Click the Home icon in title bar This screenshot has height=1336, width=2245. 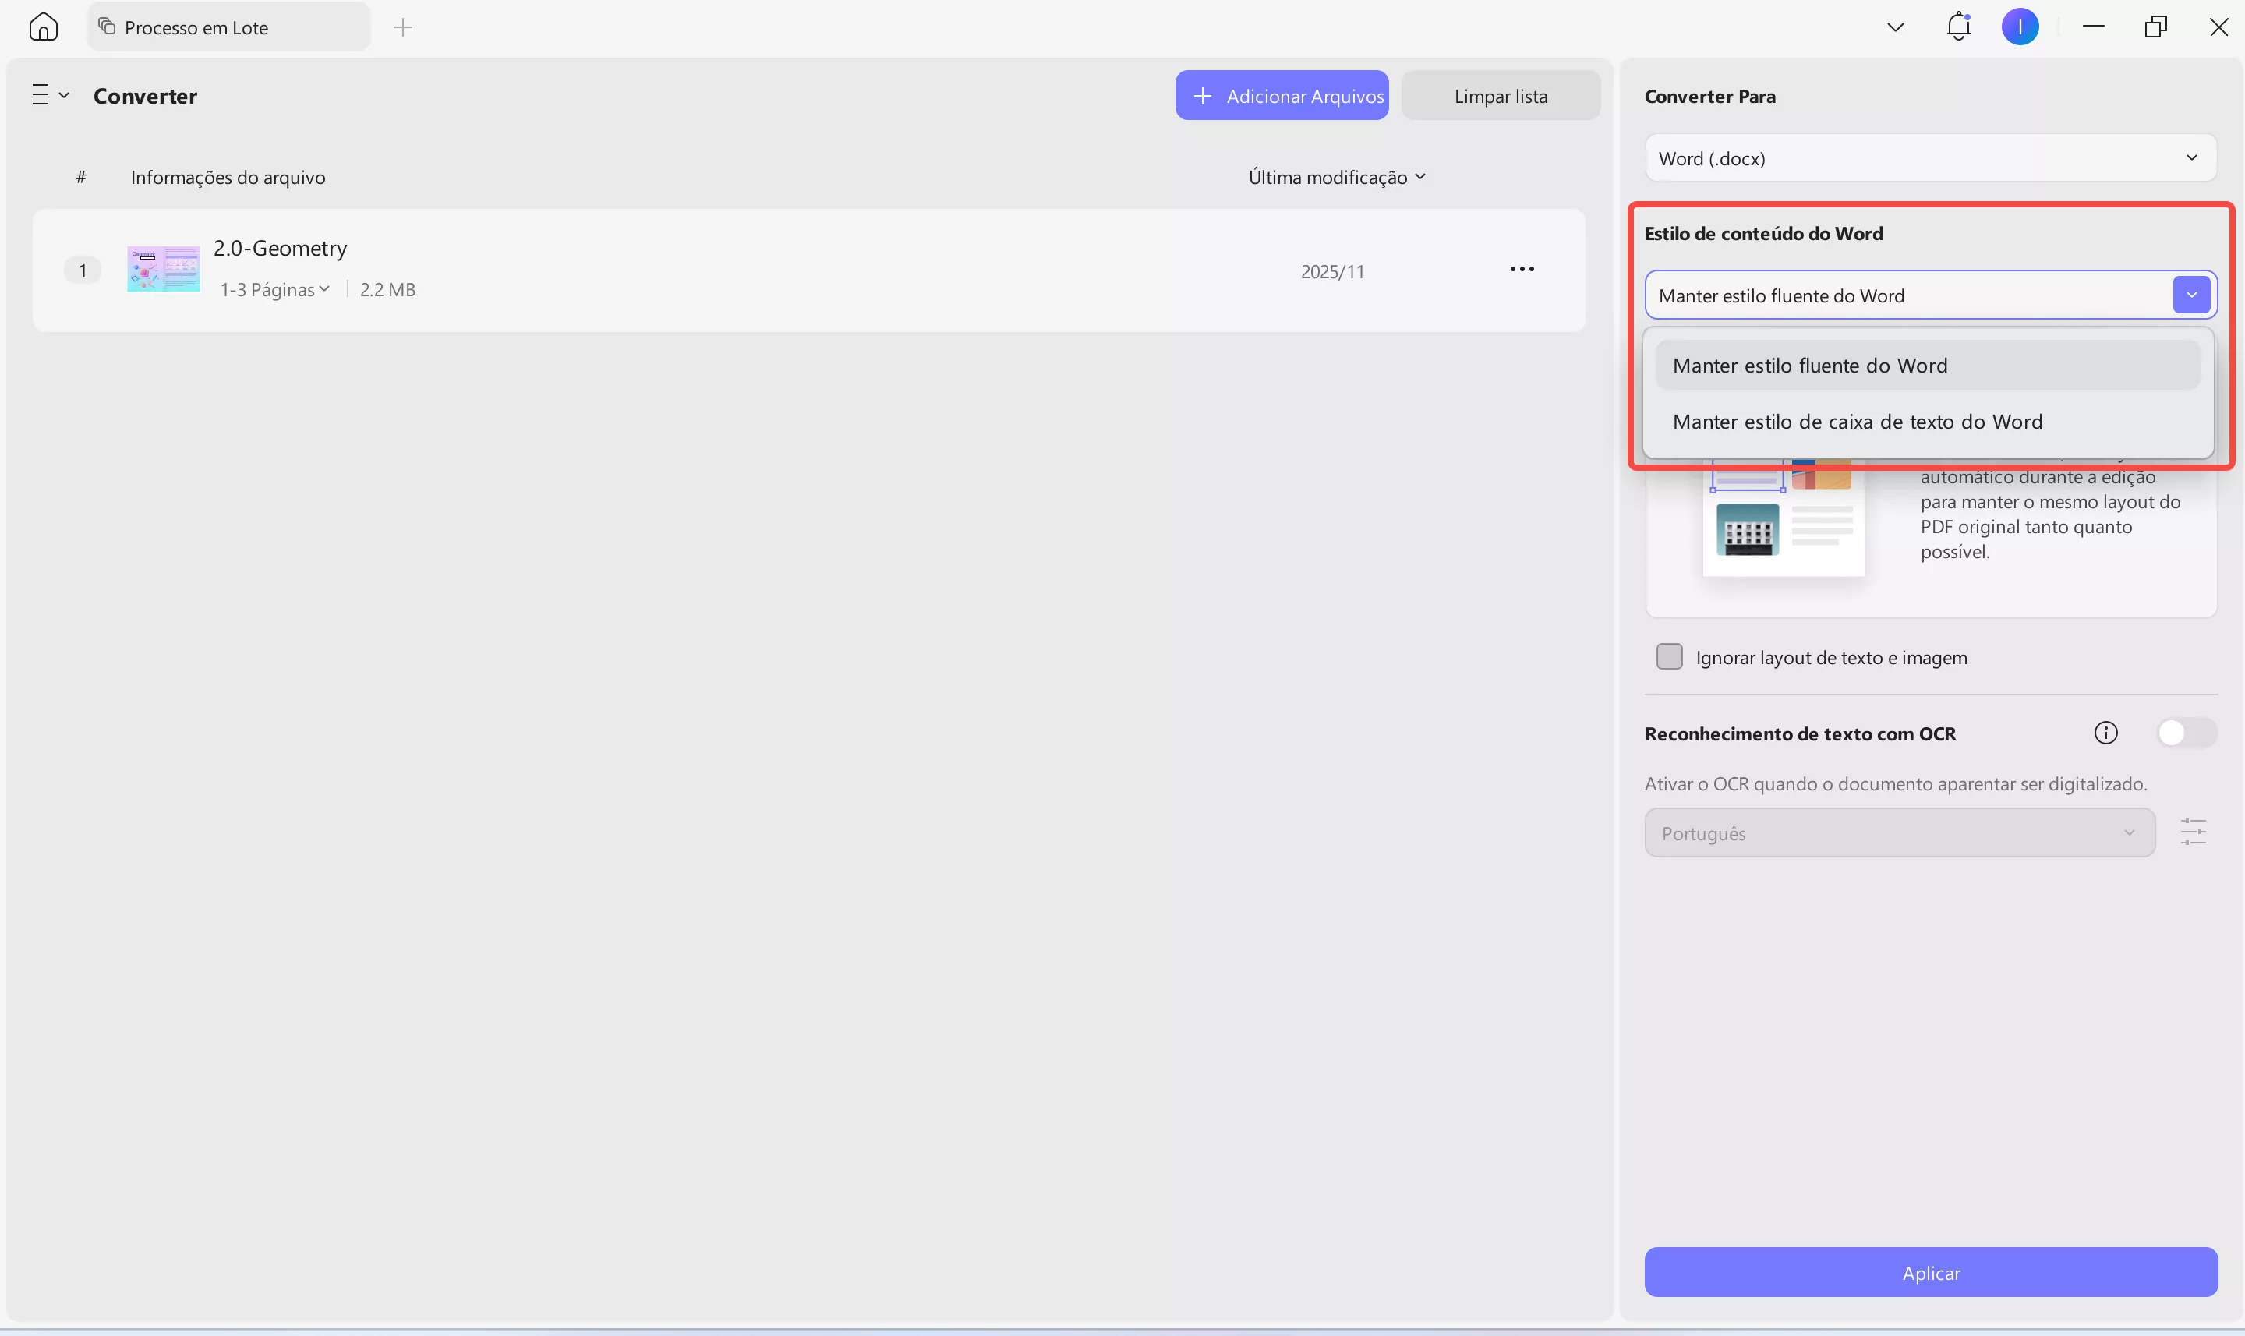(43, 27)
